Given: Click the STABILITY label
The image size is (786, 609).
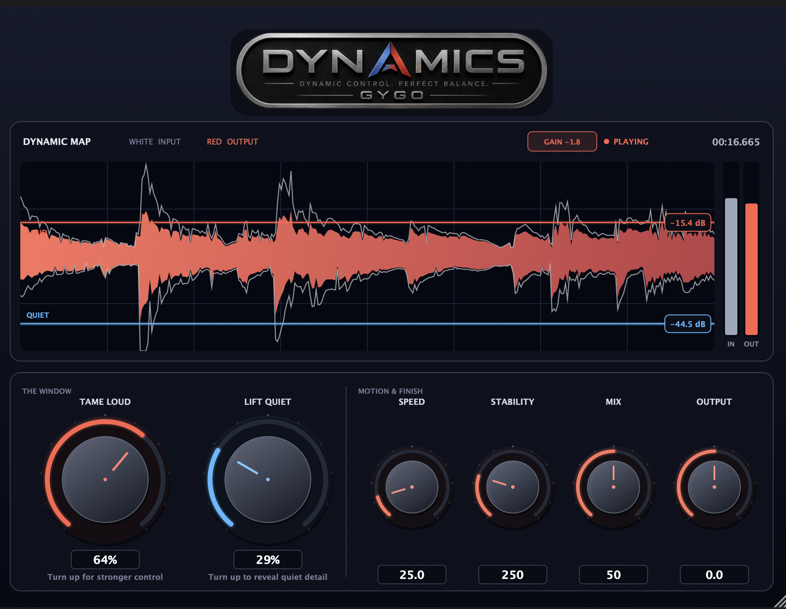Looking at the screenshot, I should tap(513, 402).
